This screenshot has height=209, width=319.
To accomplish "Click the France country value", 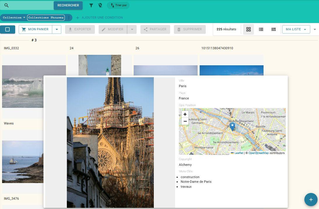I will point(184,98).
